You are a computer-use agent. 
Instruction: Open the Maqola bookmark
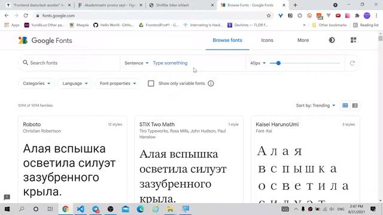click(x=79, y=25)
